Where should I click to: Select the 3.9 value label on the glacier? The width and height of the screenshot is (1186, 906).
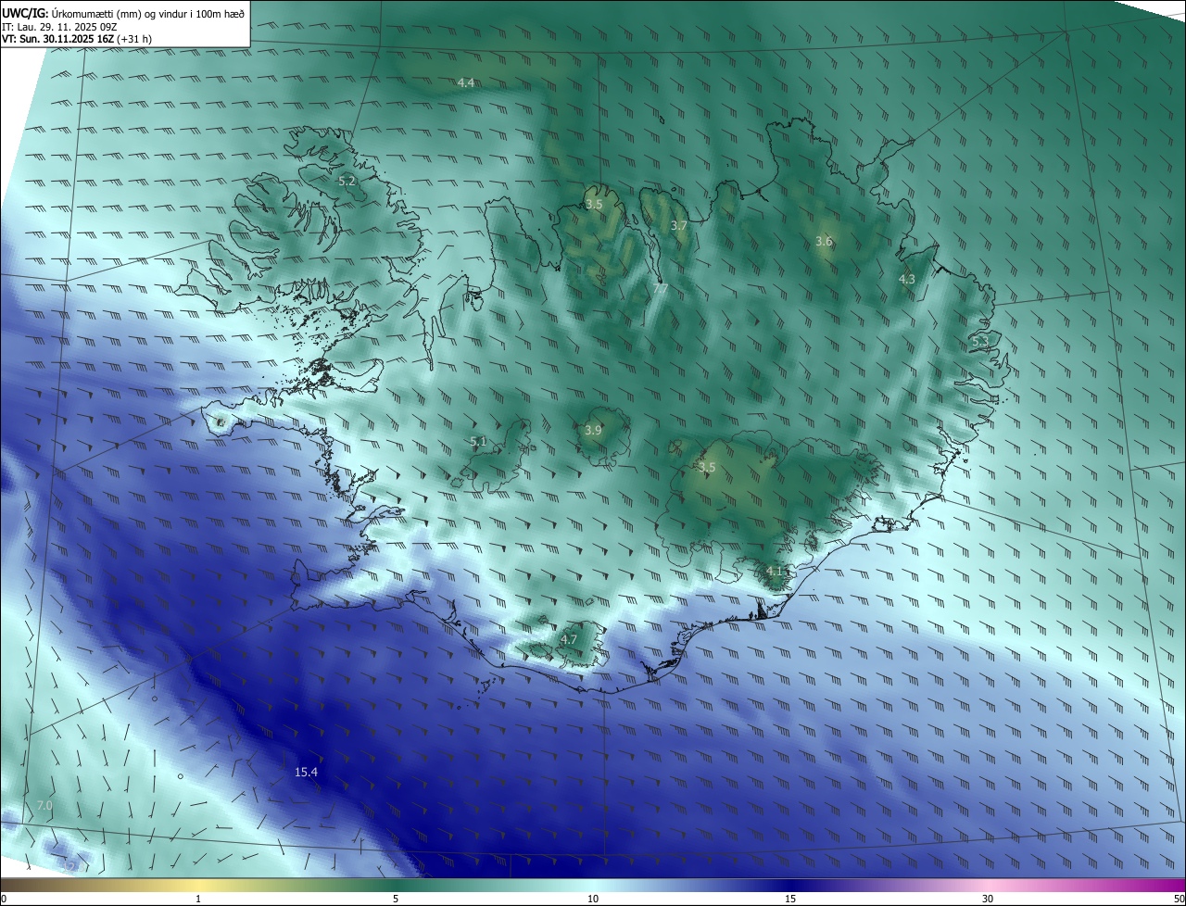pos(593,430)
